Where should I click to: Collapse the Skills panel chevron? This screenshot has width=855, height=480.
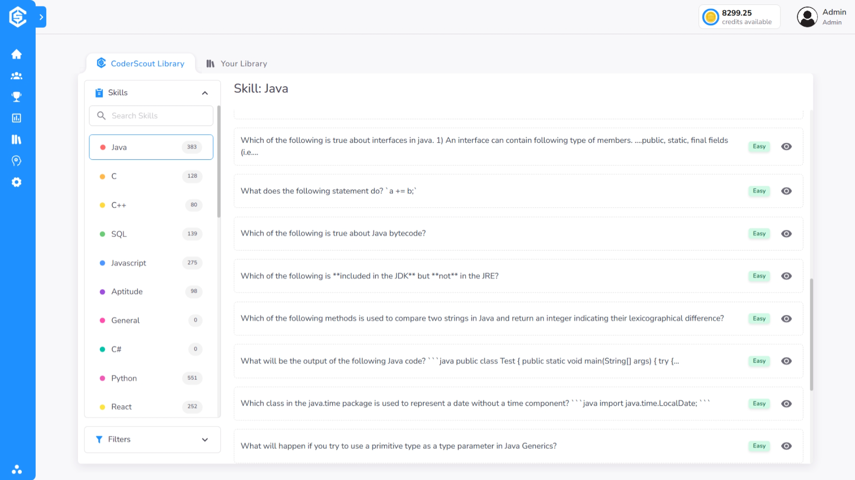point(205,93)
